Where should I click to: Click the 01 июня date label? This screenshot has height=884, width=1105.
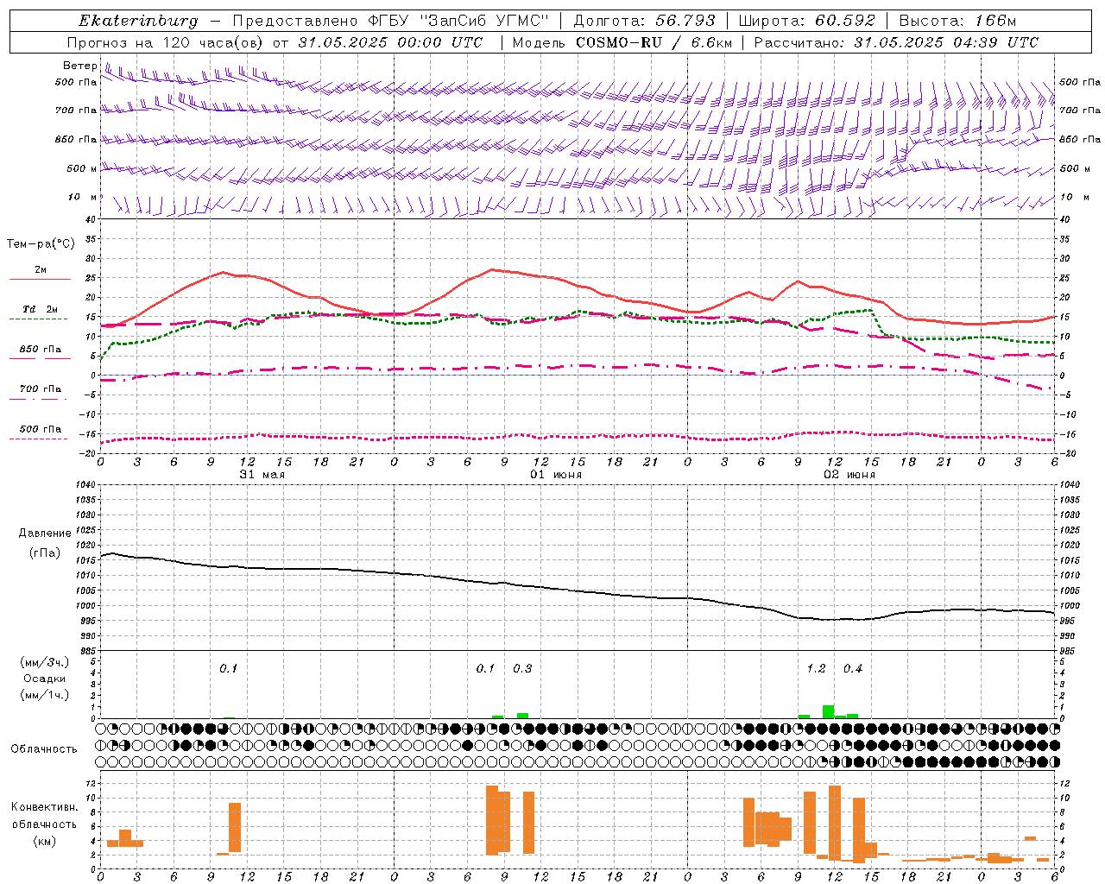tap(556, 475)
